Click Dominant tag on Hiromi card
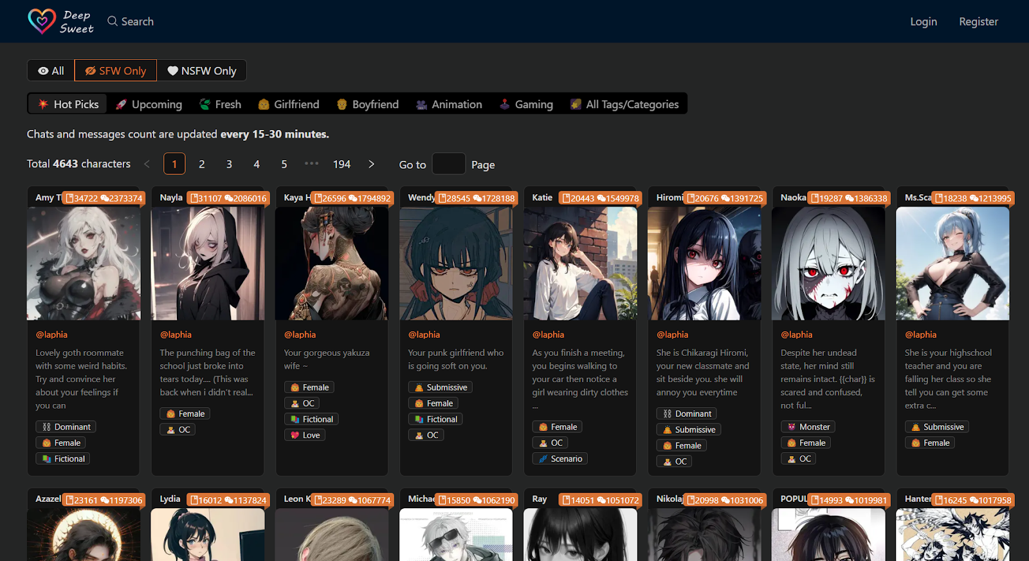Viewport: 1029px width, 561px height. (x=687, y=414)
